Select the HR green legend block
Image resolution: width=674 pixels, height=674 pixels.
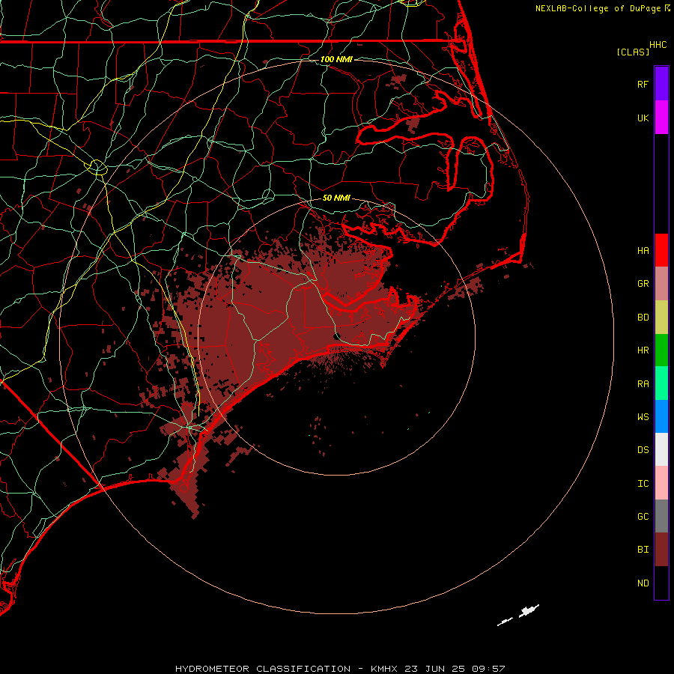click(661, 350)
